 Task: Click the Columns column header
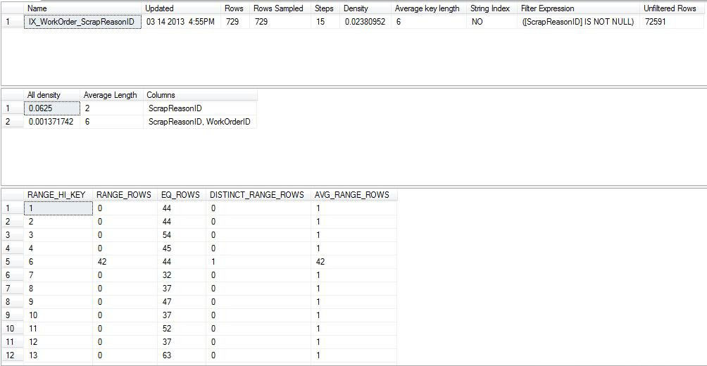pyautogui.click(x=200, y=95)
